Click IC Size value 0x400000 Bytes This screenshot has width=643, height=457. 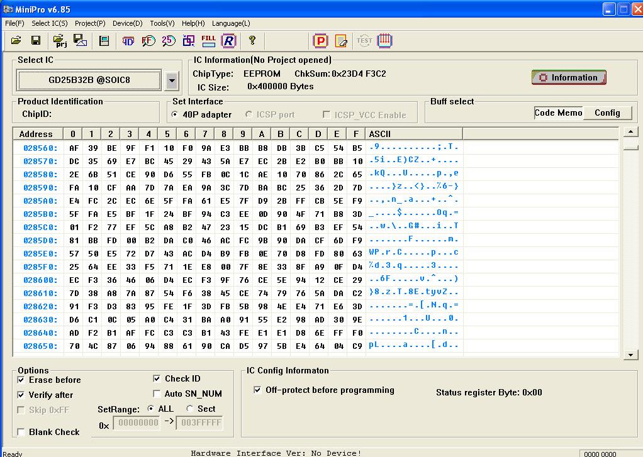tap(281, 87)
